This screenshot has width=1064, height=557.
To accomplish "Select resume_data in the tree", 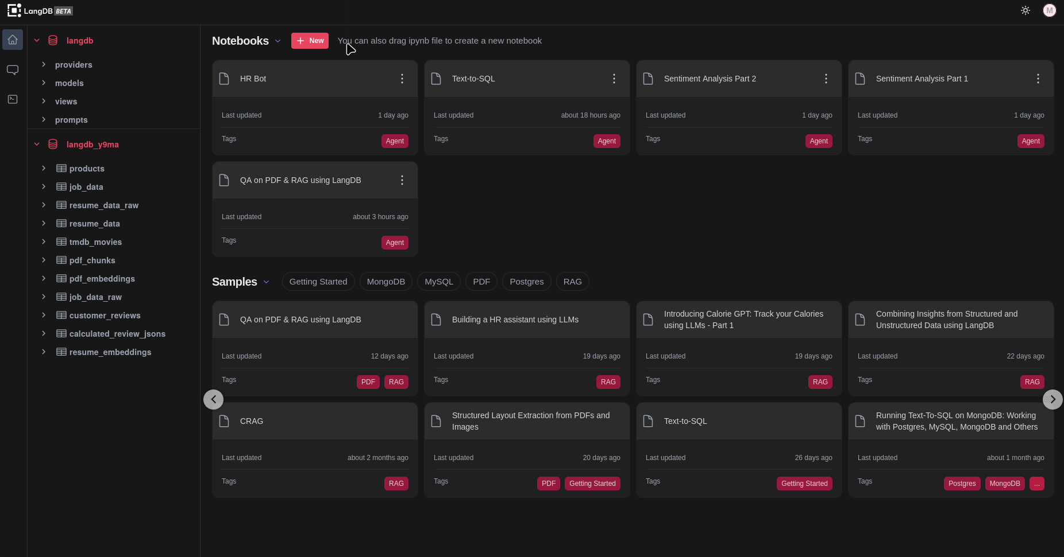I will coord(95,224).
